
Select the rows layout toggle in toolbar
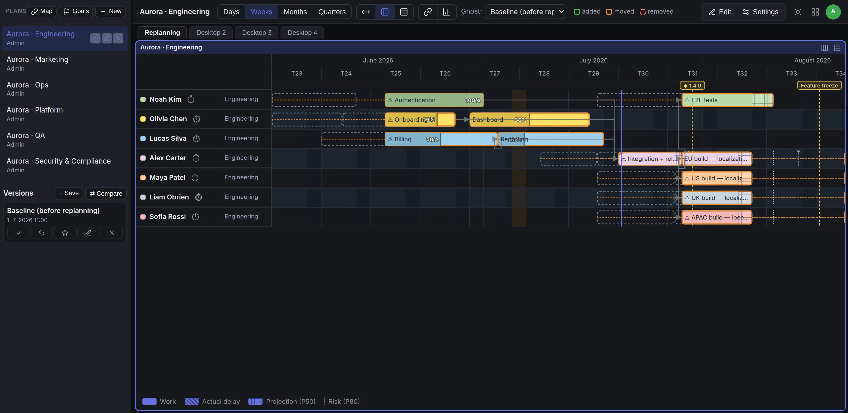[x=404, y=12]
